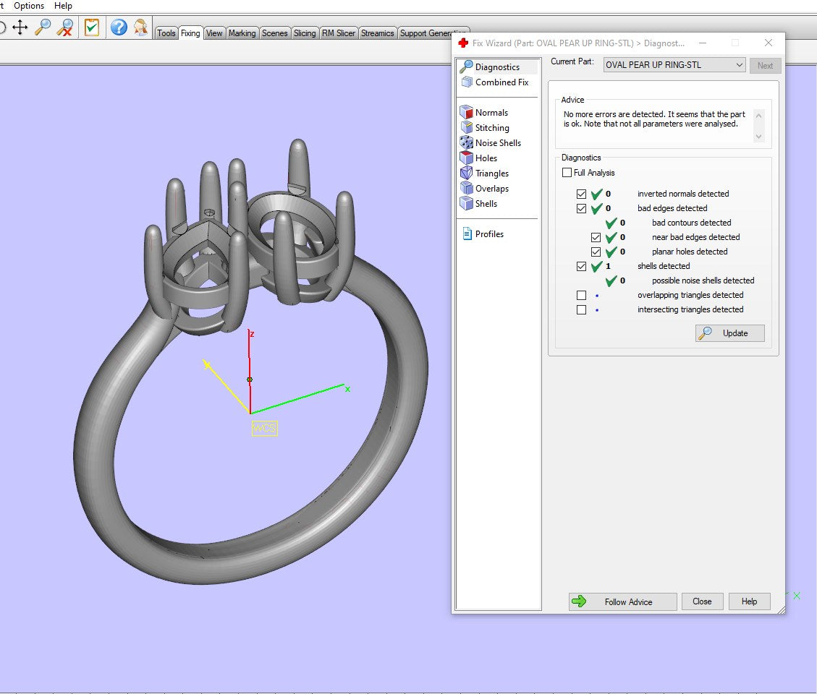This screenshot has height=694, width=817.
Task: Open the Overlaps fix page
Action: pyautogui.click(x=465, y=188)
